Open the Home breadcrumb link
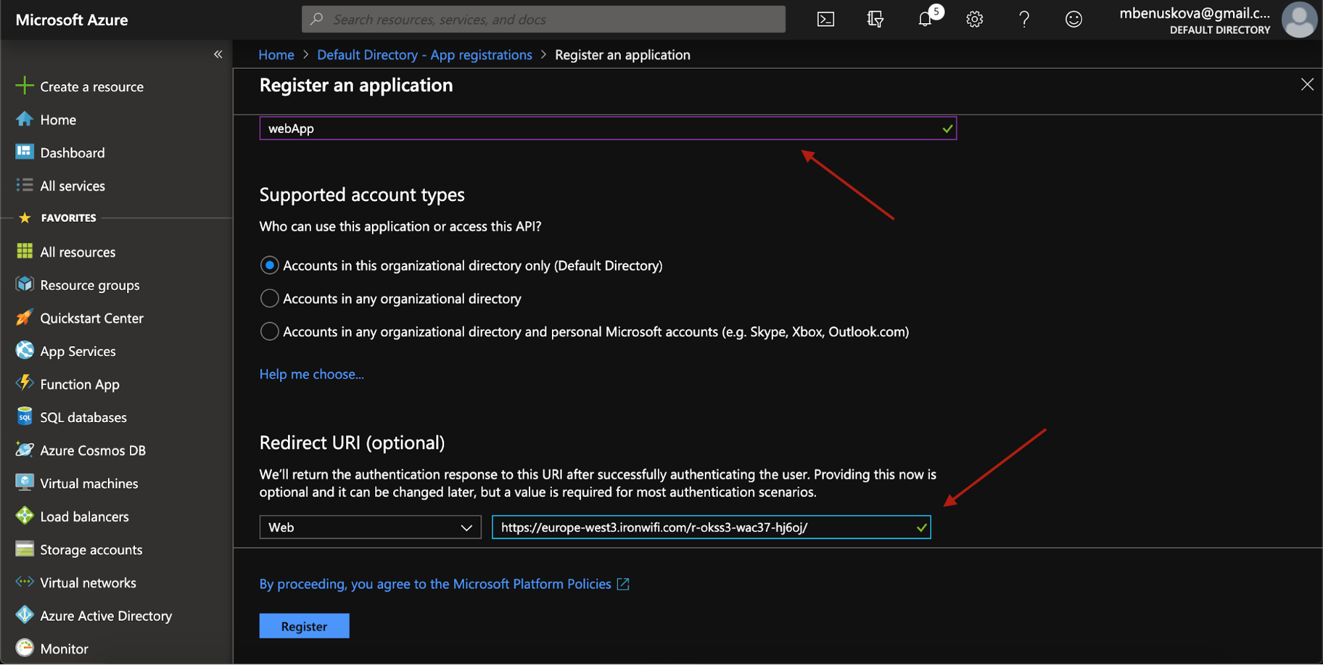1323x665 pixels. 276,54
